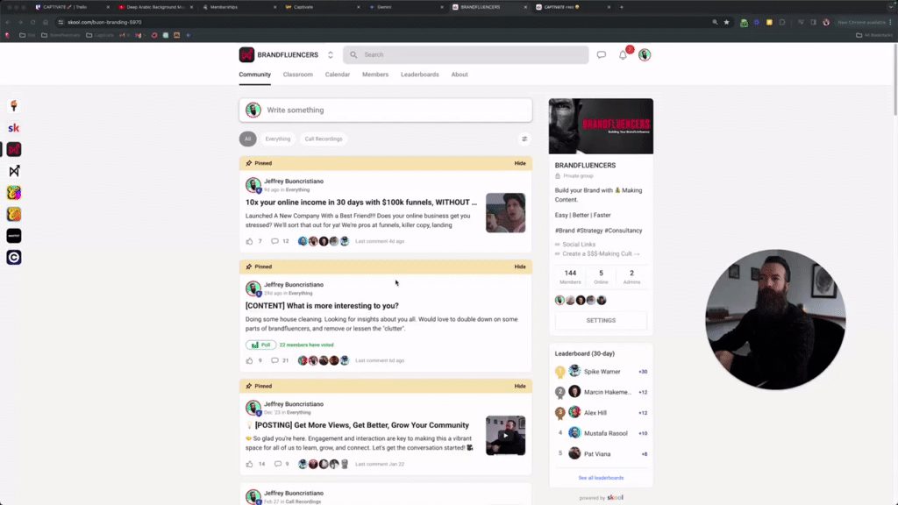Open the sk group icon in the left rail
This screenshot has height=505, width=898.
click(x=14, y=128)
